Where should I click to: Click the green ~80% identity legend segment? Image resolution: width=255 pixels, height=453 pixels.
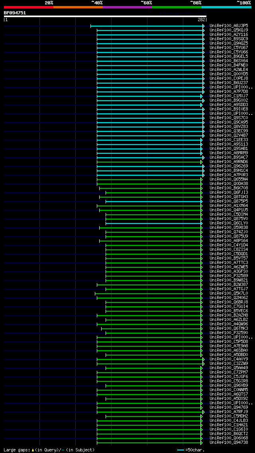pyautogui.click(x=177, y=7)
